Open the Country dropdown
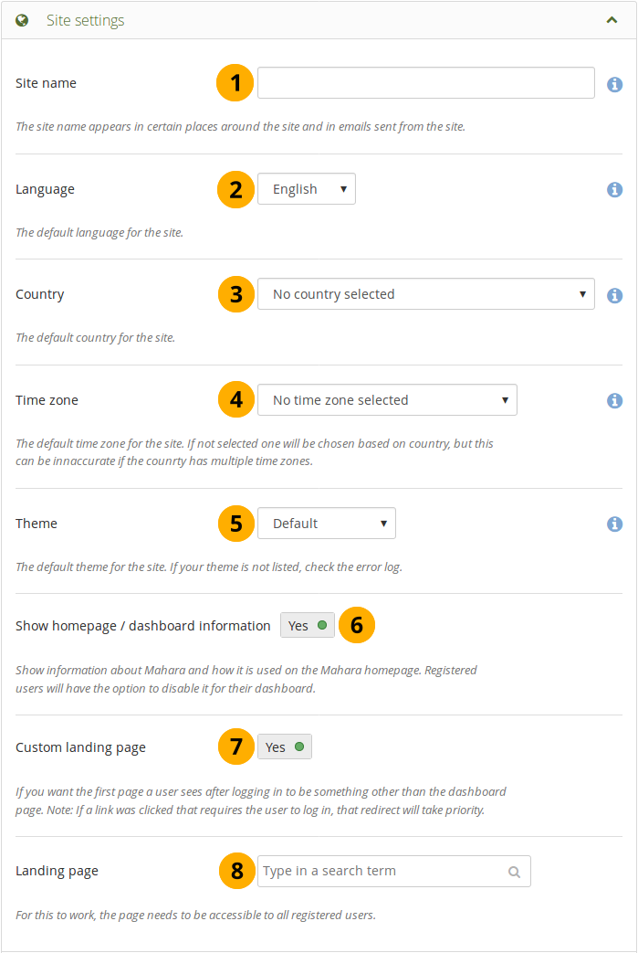 tap(425, 294)
